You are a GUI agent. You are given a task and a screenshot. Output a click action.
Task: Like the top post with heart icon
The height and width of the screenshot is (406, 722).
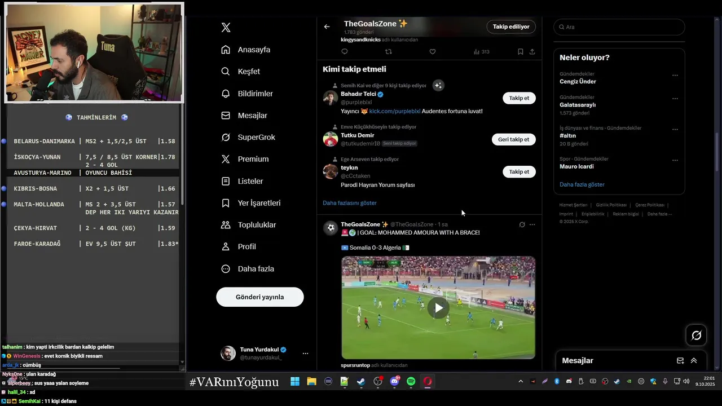click(433, 51)
